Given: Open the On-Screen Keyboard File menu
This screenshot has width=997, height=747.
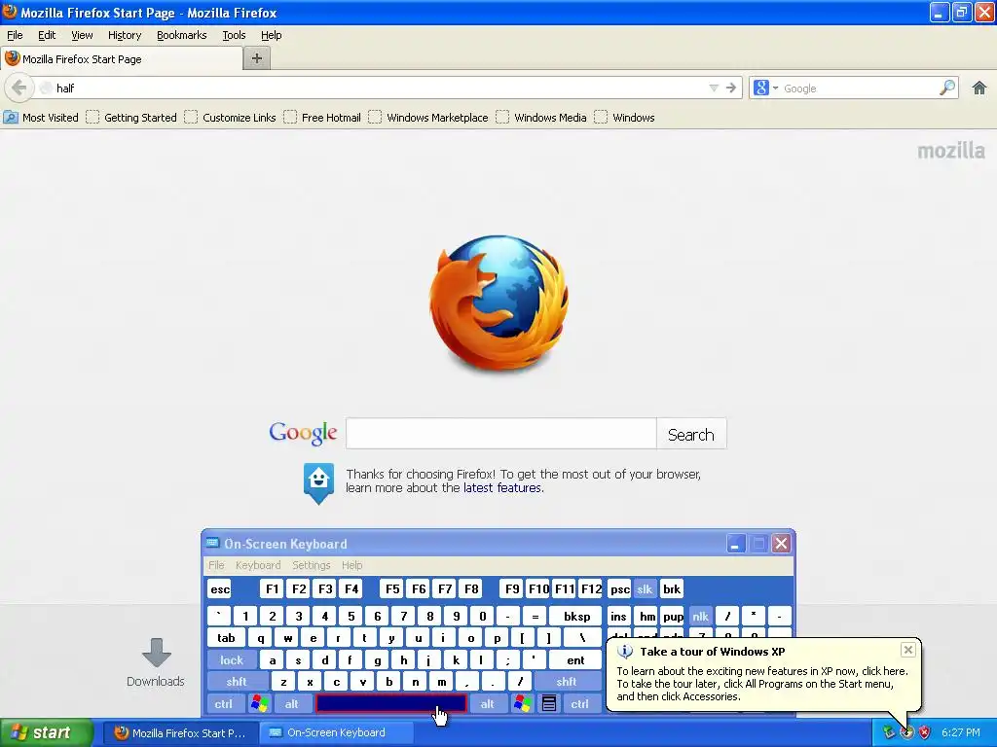Looking at the screenshot, I should (x=216, y=565).
